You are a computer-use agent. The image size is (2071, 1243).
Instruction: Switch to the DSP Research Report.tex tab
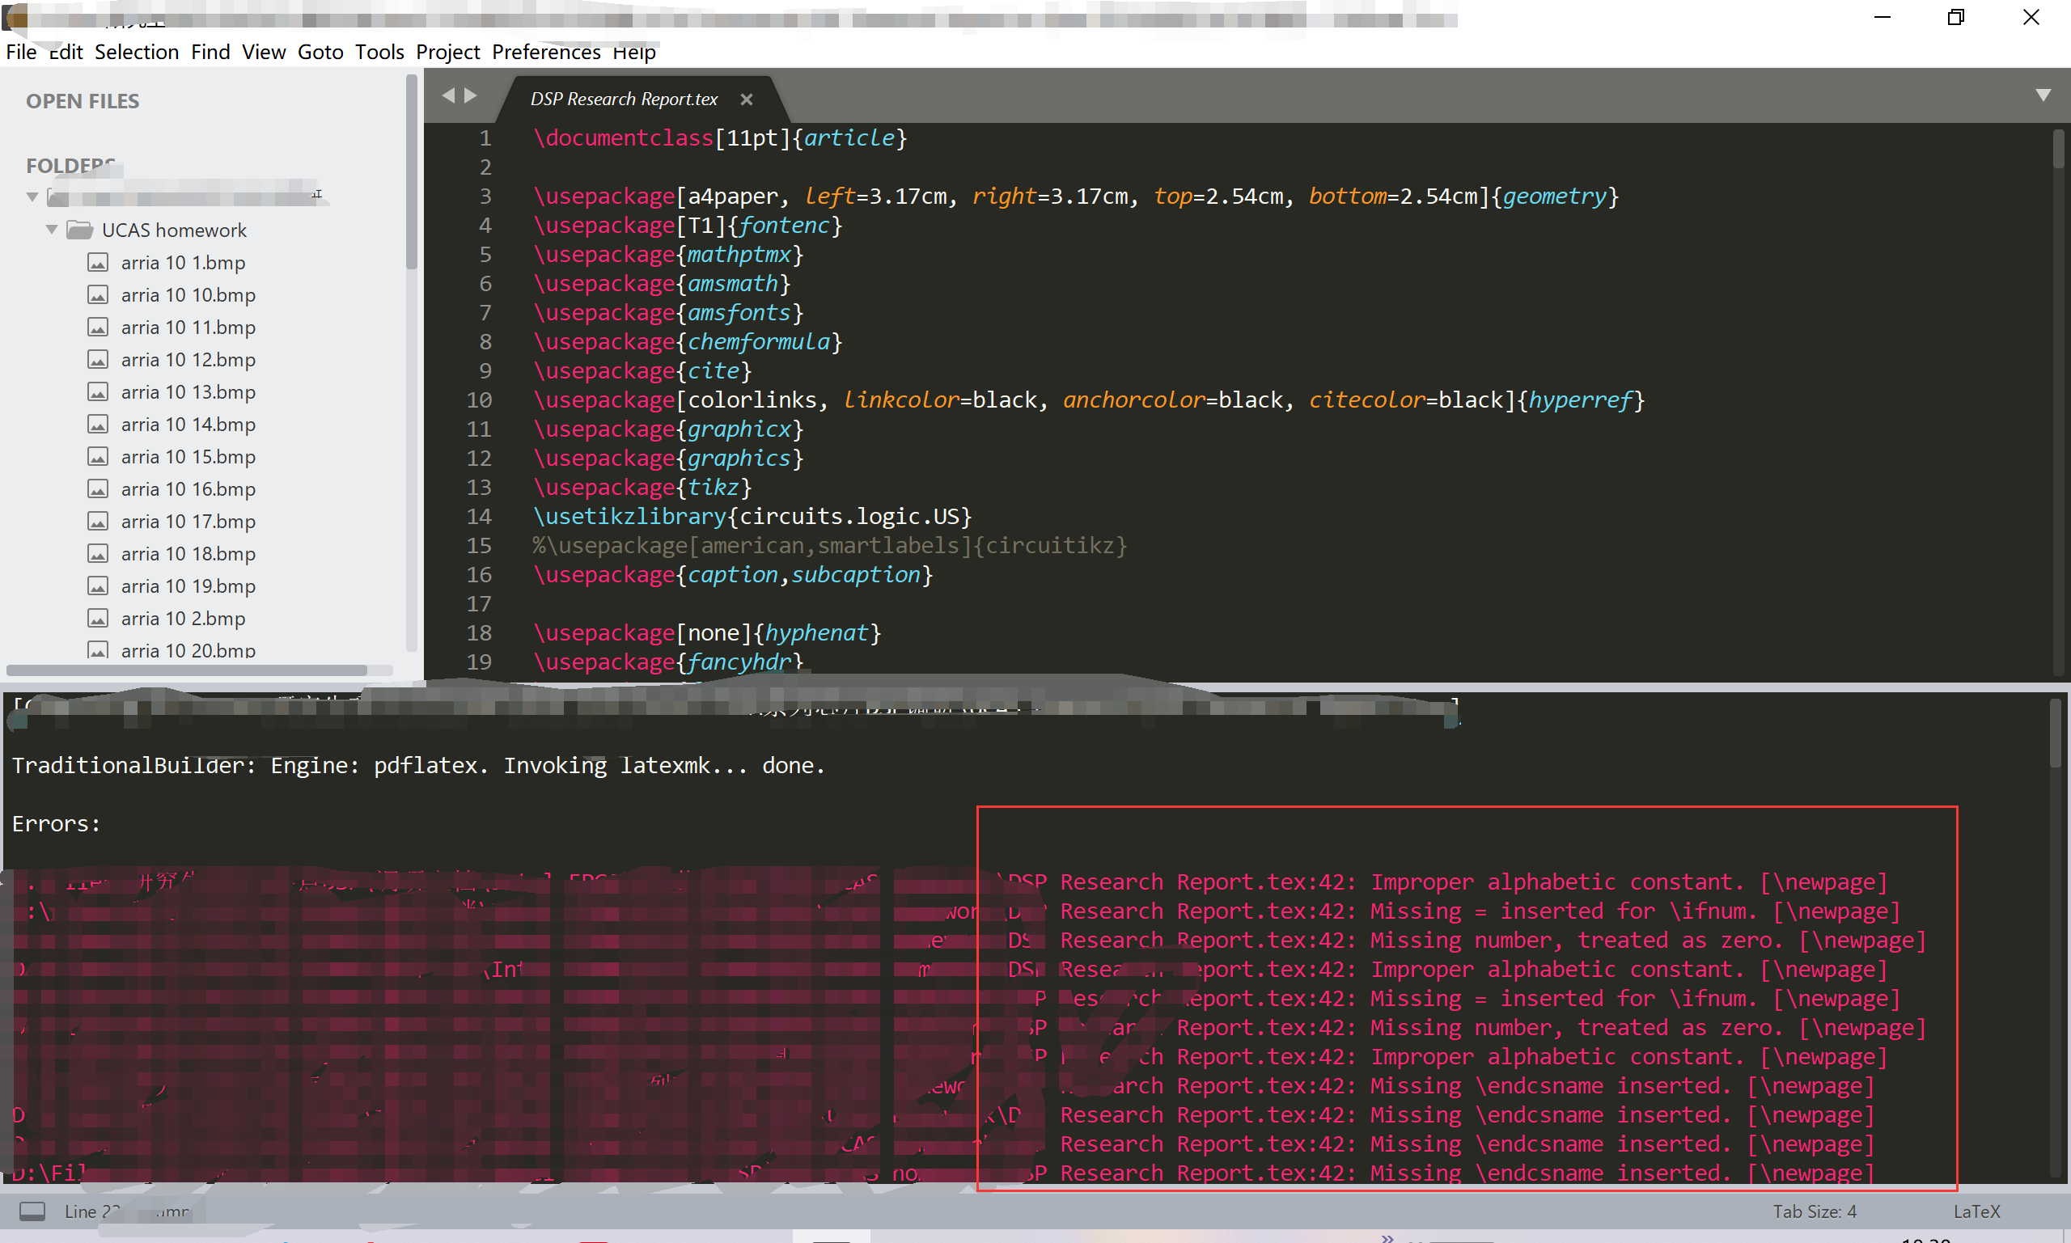pos(623,99)
